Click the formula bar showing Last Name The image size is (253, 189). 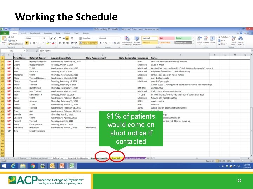[x=145, y=51]
